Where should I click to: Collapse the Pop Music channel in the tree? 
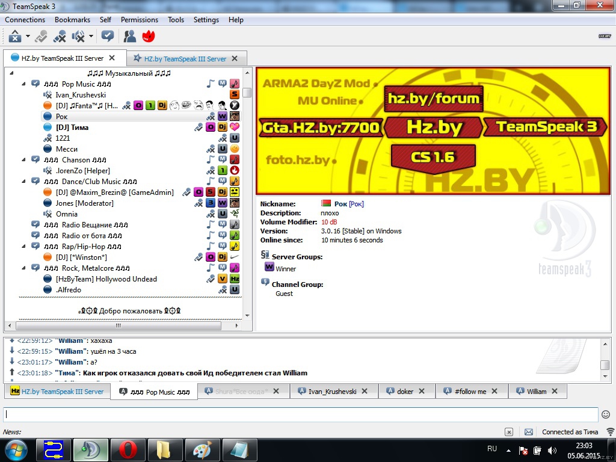click(x=23, y=84)
